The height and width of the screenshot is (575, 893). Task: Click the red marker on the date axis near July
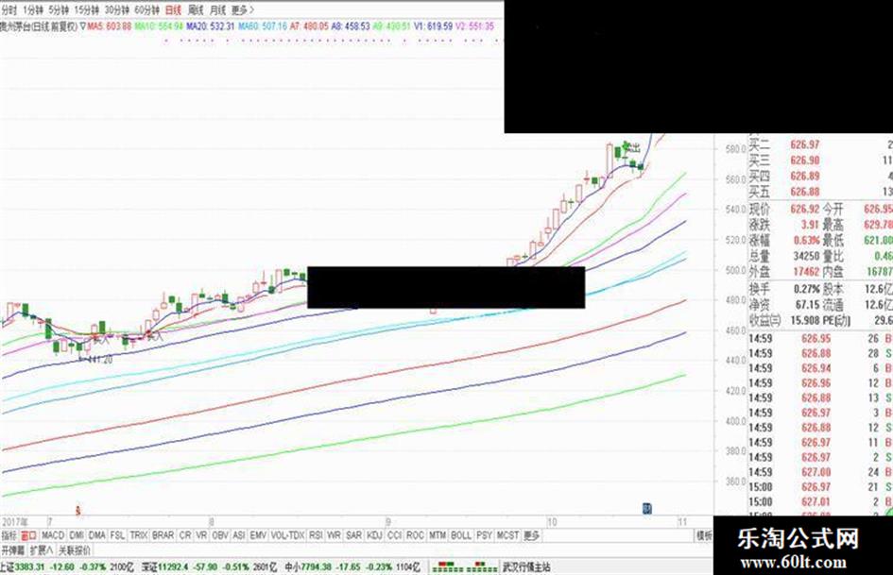pyautogui.click(x=78, y=511)
